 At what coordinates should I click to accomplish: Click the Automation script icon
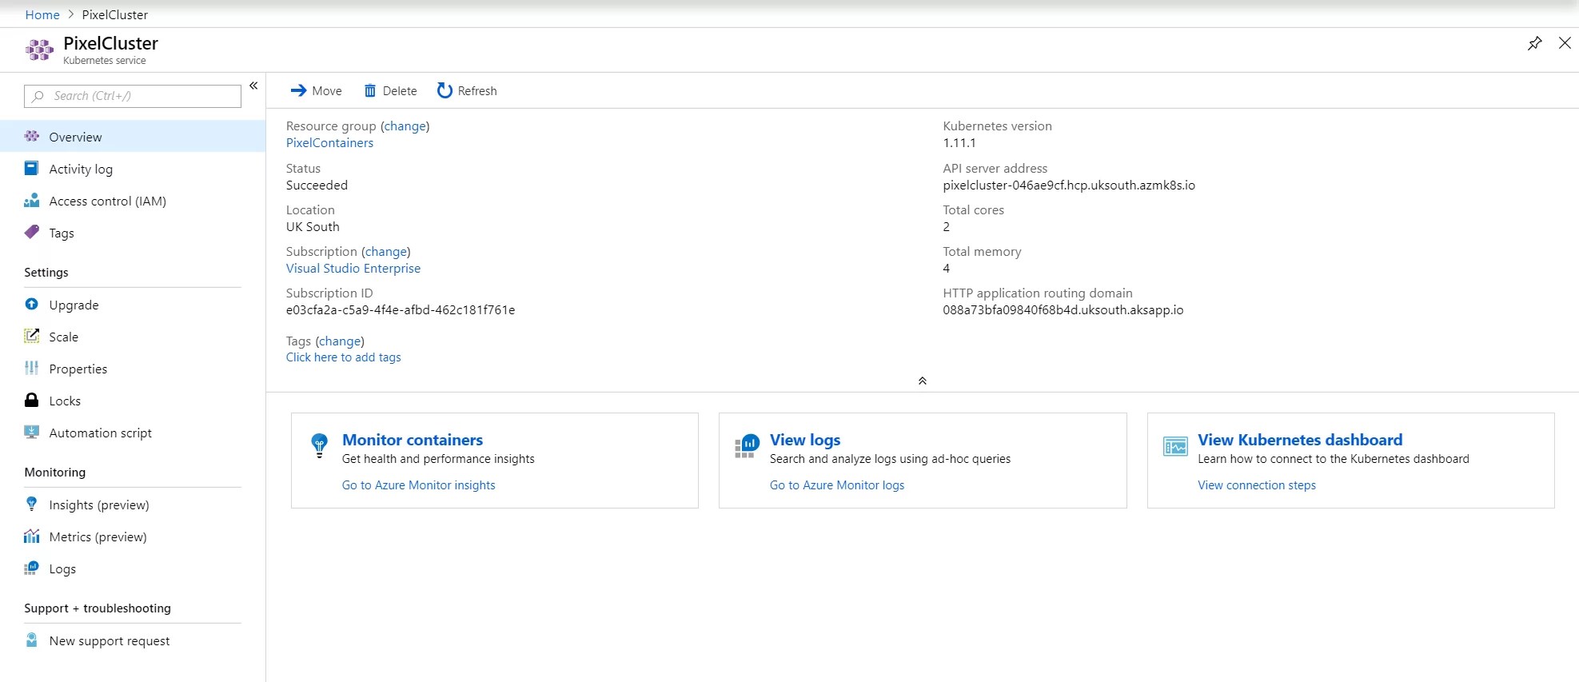32,433
